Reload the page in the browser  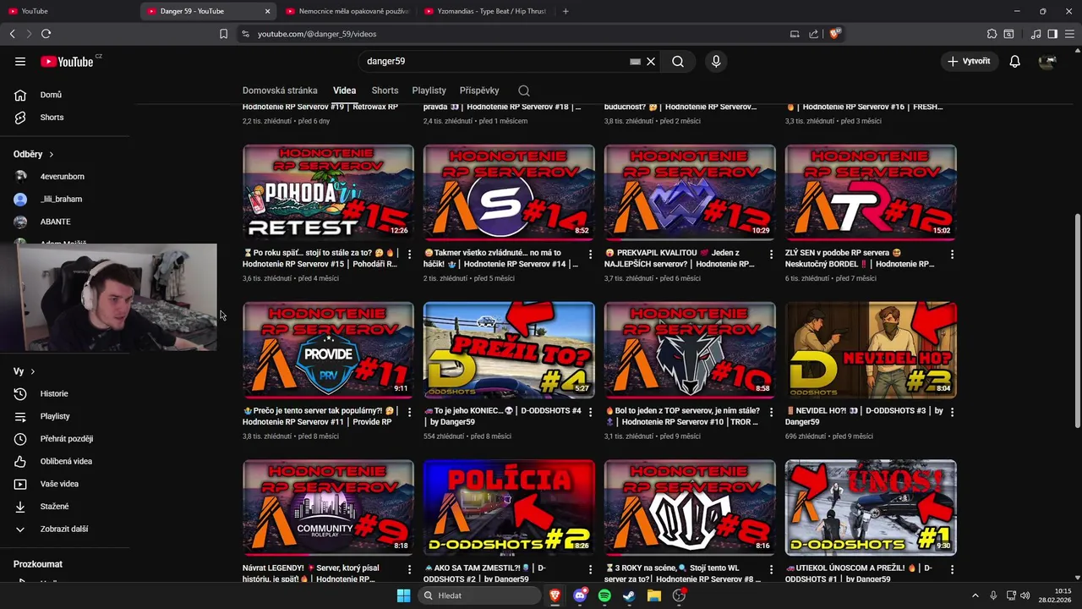46,34
